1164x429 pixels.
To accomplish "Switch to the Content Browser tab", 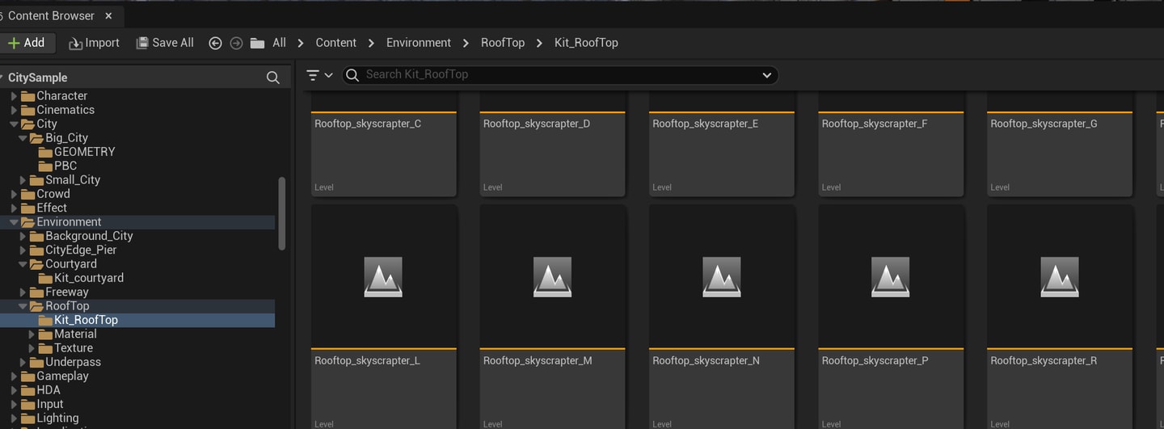I will pos(51,15).
